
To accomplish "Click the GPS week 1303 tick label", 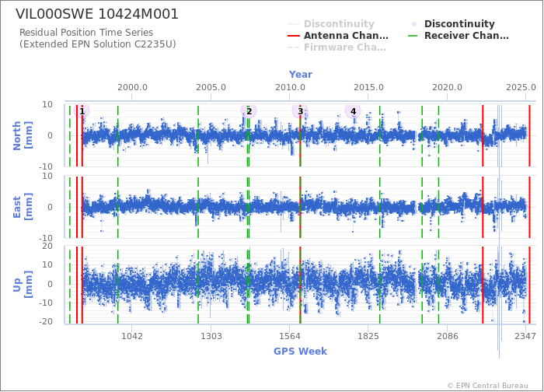I will (x=211, y=336).
